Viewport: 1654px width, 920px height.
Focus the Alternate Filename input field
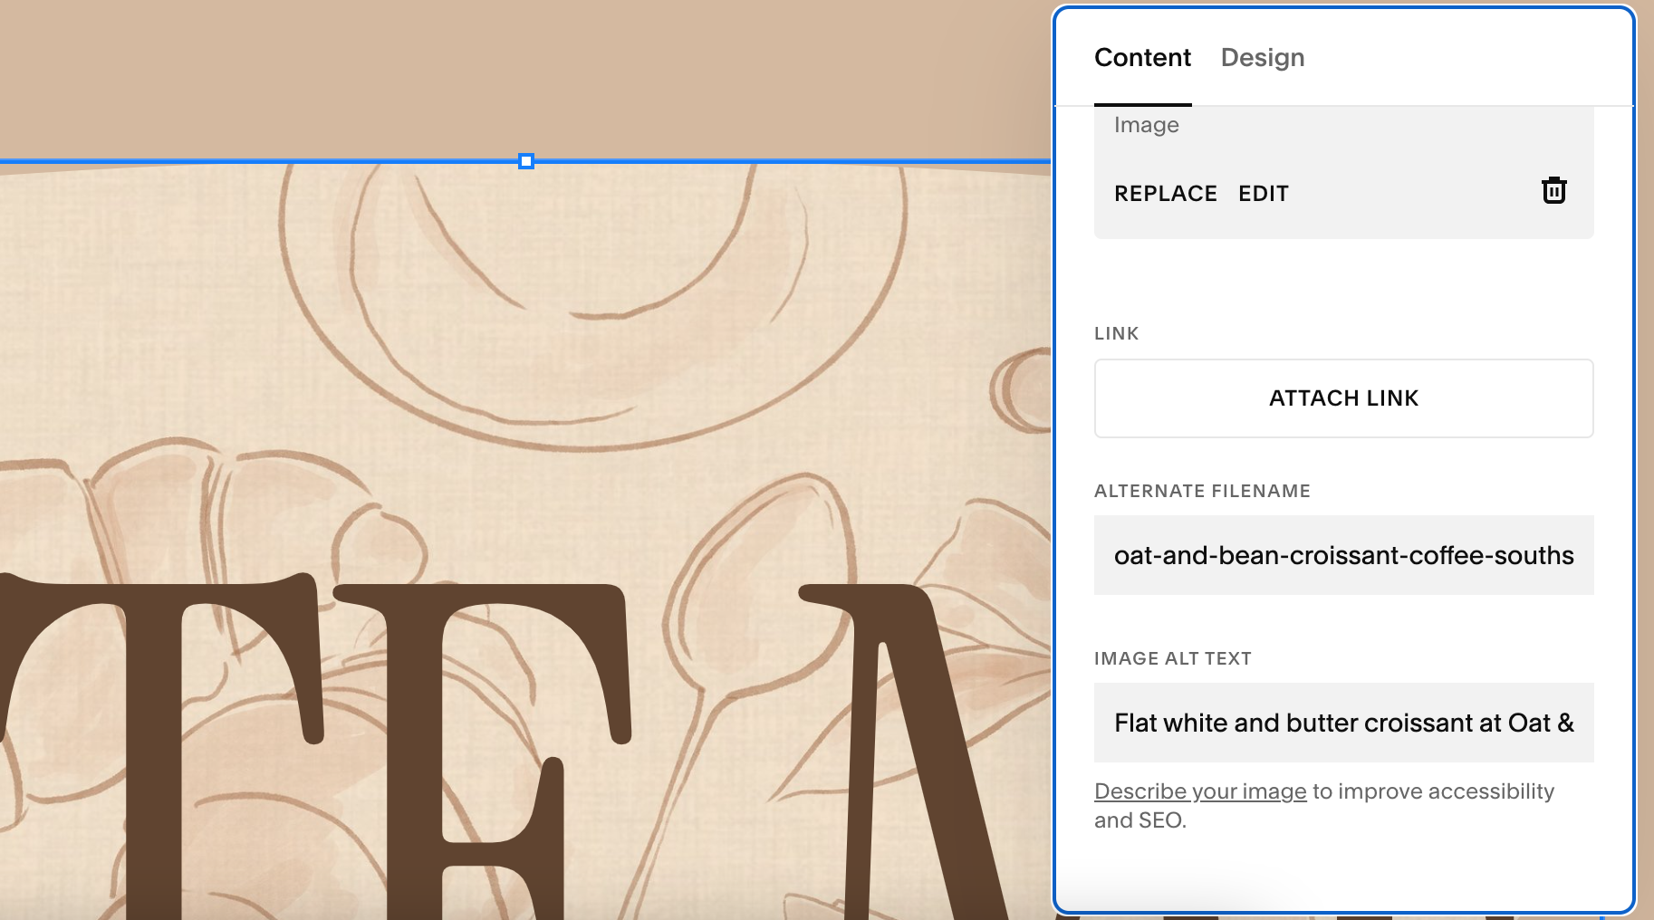click(x=1343, y=555)
